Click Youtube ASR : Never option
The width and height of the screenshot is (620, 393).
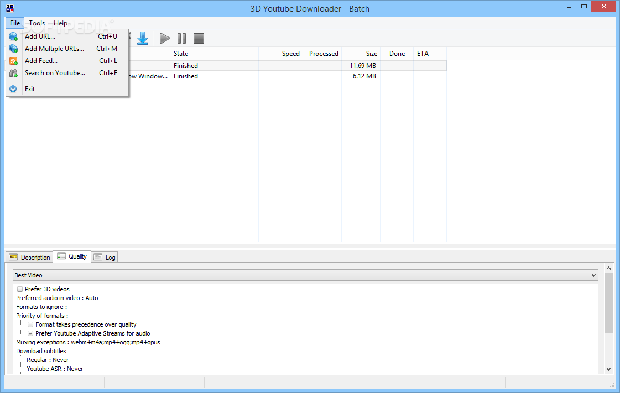point(55,369)
